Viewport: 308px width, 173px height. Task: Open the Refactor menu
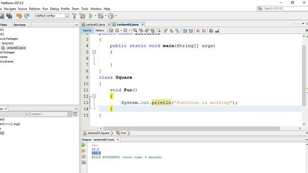click(x=35, y=9)
